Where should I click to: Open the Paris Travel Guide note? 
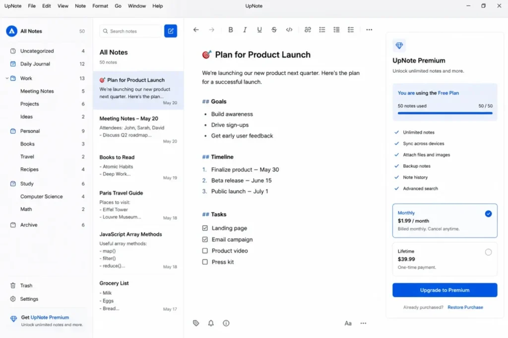pos(138,205)
